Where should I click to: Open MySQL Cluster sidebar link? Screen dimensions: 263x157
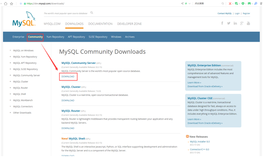[x=20, y=82]
